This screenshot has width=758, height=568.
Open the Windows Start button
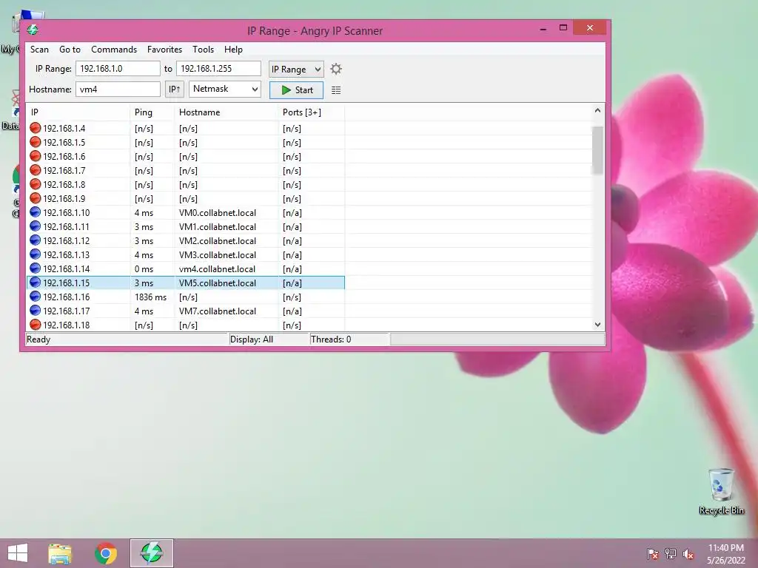click(18, 553)
